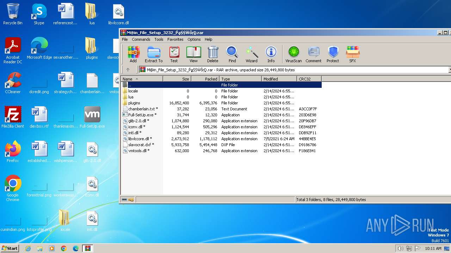Image resolution: width=451 pixels, height=253 pixels.
Task: Go up one folder level arrow
Action: pyautogui.click(x=128, y=70)
